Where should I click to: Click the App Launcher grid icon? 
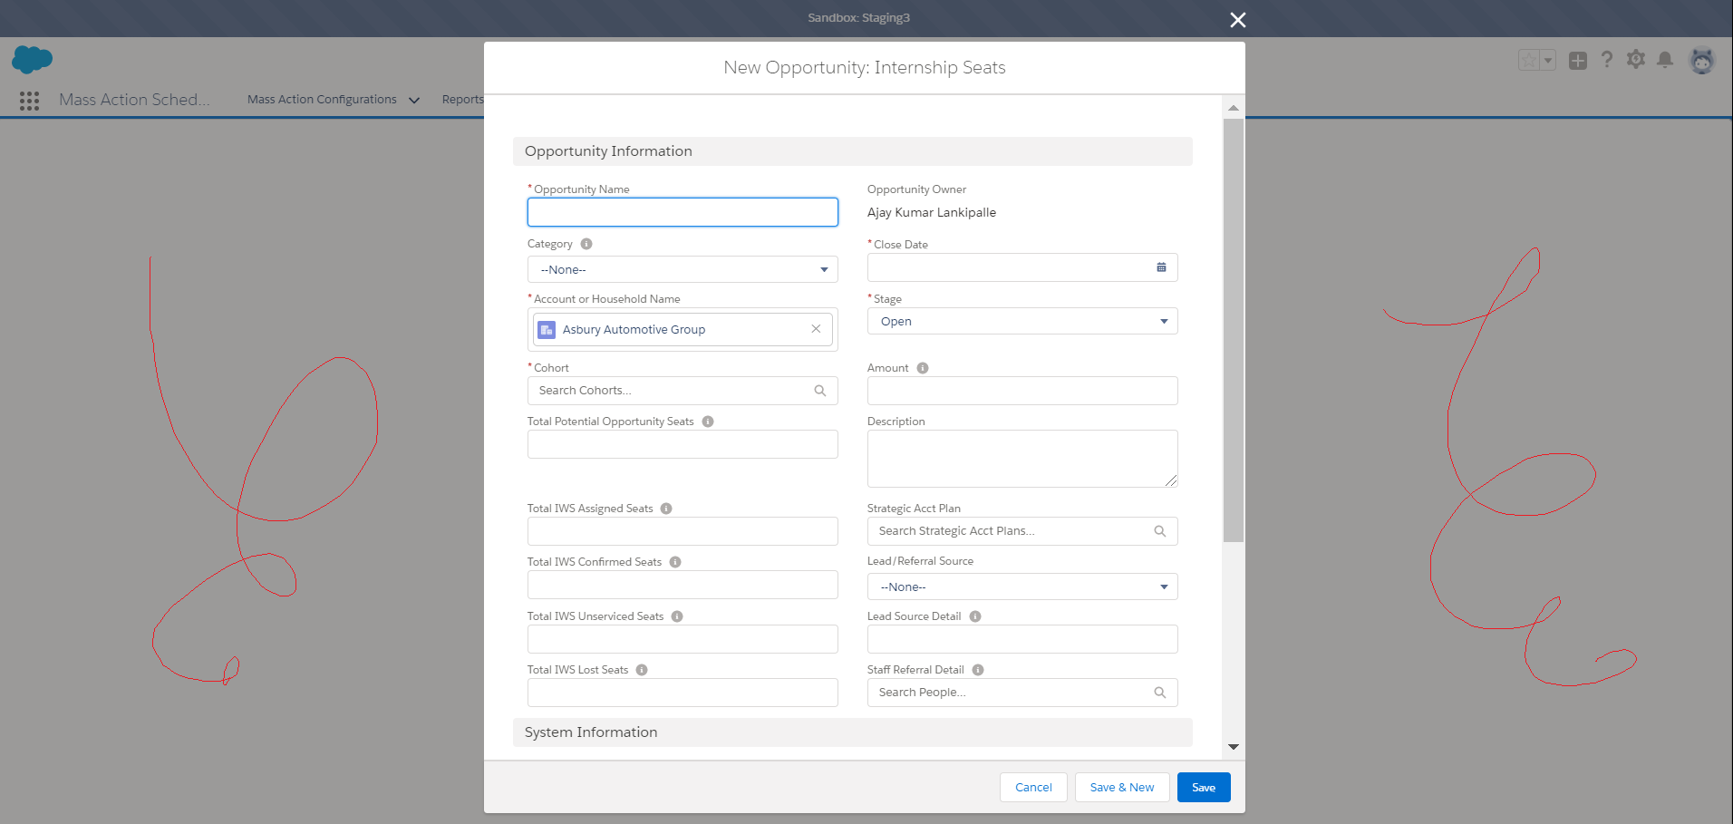[x=29, y=101]
